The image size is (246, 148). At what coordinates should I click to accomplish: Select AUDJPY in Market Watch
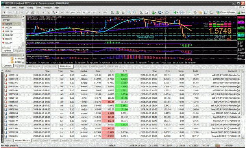point(11,43)
